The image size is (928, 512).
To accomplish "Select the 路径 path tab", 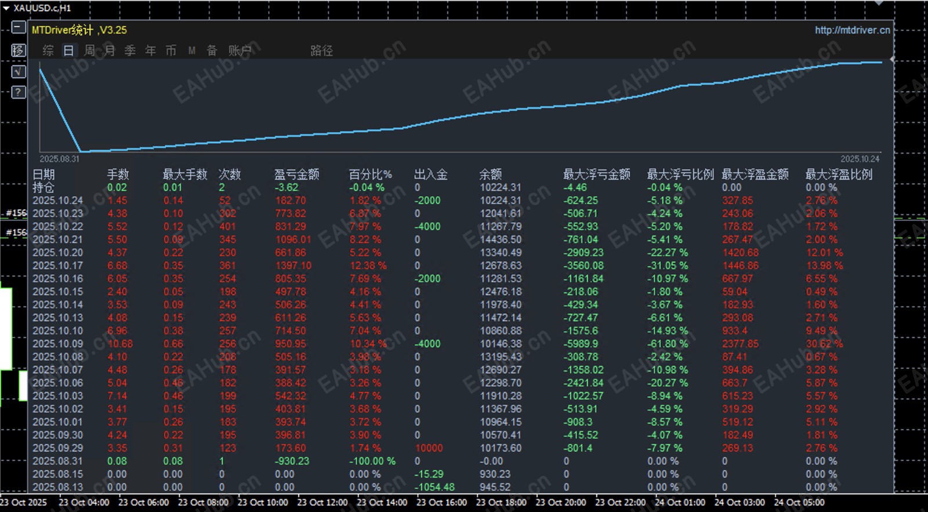I will pos(321,50).
